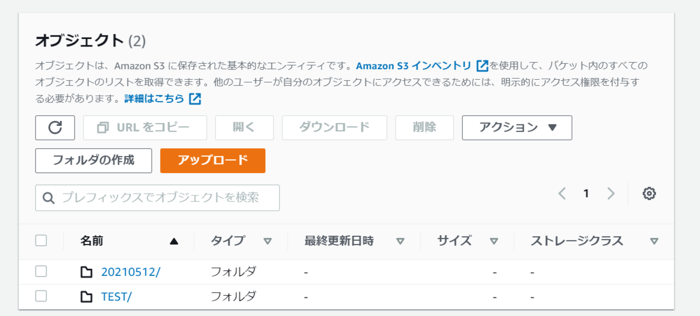Toggle the select-all objects checkbox
The image size is (700, 316).
41,240
